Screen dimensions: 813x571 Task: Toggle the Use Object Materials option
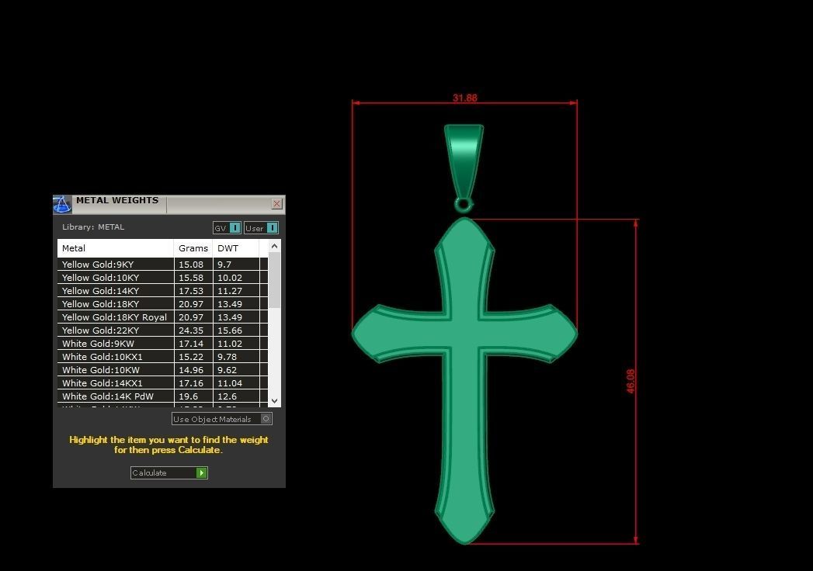(222, 419)
